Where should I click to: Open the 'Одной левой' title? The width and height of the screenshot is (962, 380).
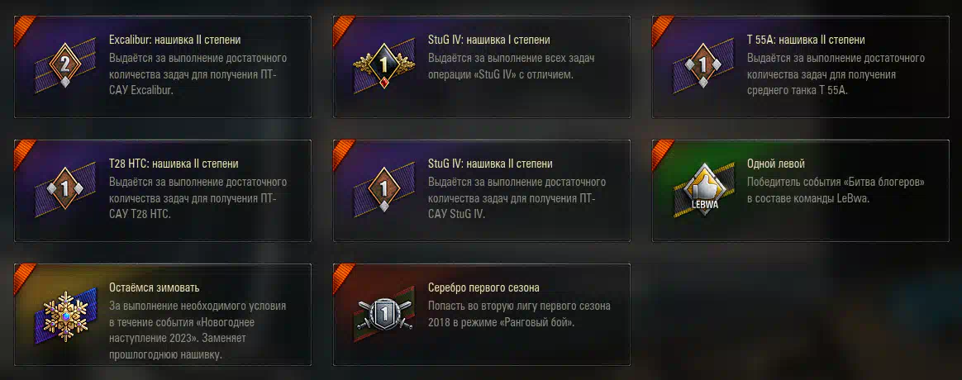pyautogui.click(x=775, y=164)
